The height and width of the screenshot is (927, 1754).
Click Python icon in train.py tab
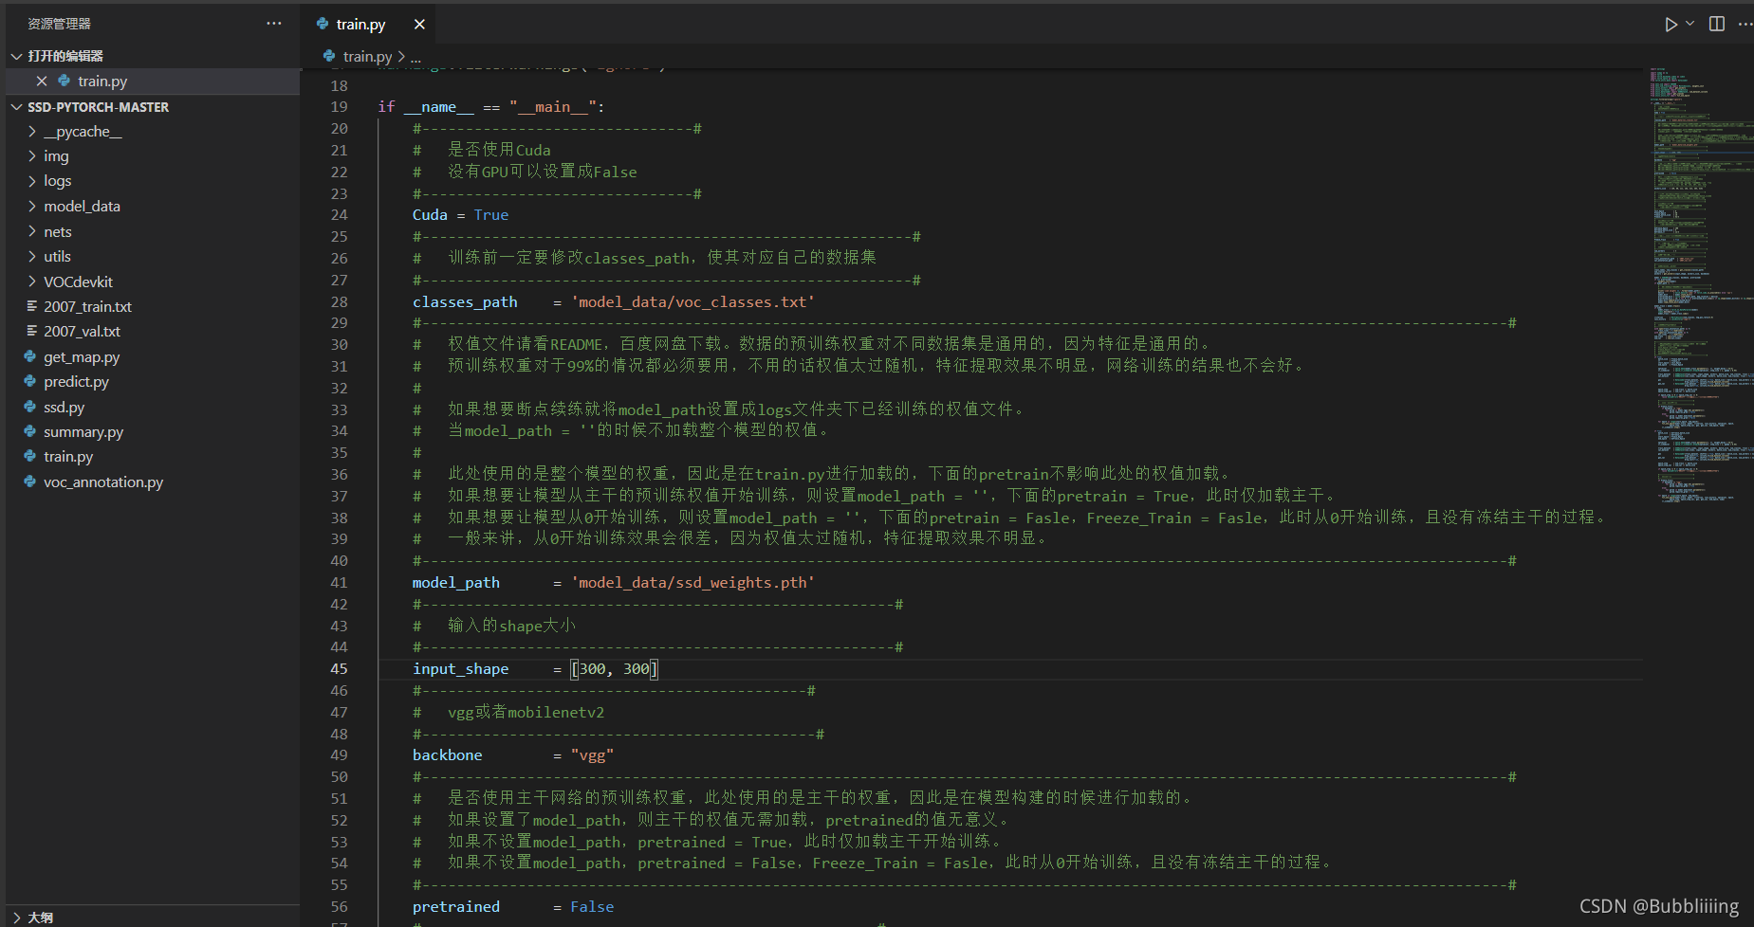click(x=323, y=24)
